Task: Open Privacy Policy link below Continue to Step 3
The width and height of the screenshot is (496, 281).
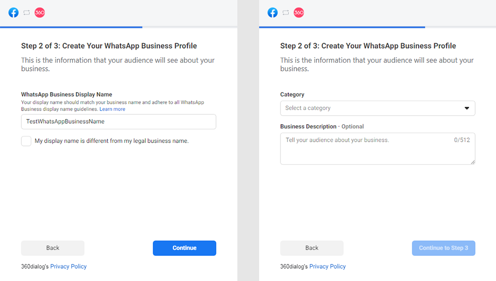Action: pos(328,266)
